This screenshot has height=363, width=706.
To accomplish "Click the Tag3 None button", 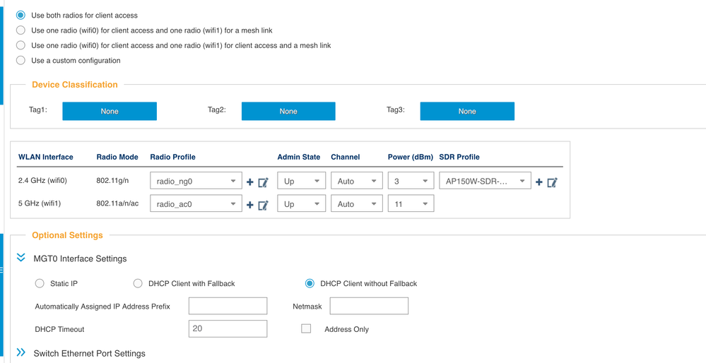I will [x=467, y=111].
